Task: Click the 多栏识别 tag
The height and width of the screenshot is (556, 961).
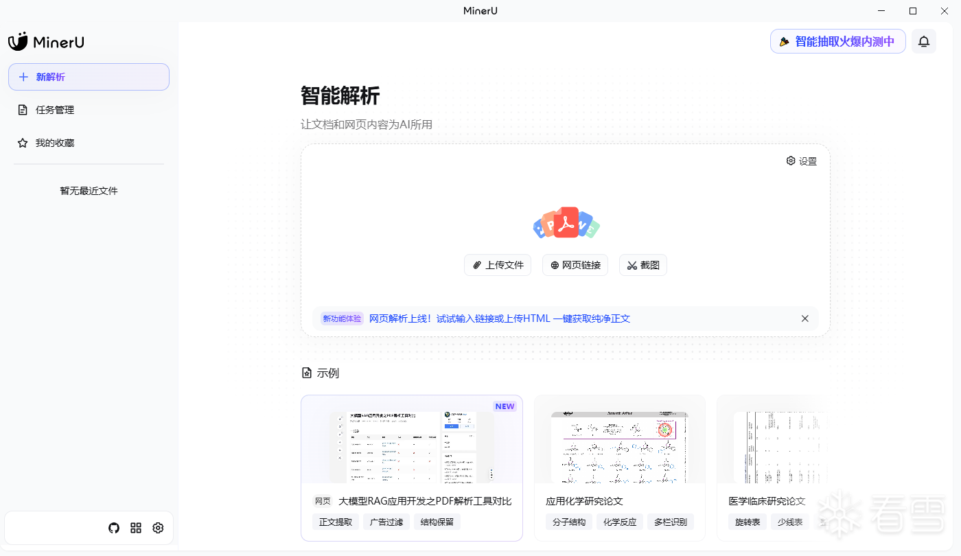Action: click(x=671, y=522)
